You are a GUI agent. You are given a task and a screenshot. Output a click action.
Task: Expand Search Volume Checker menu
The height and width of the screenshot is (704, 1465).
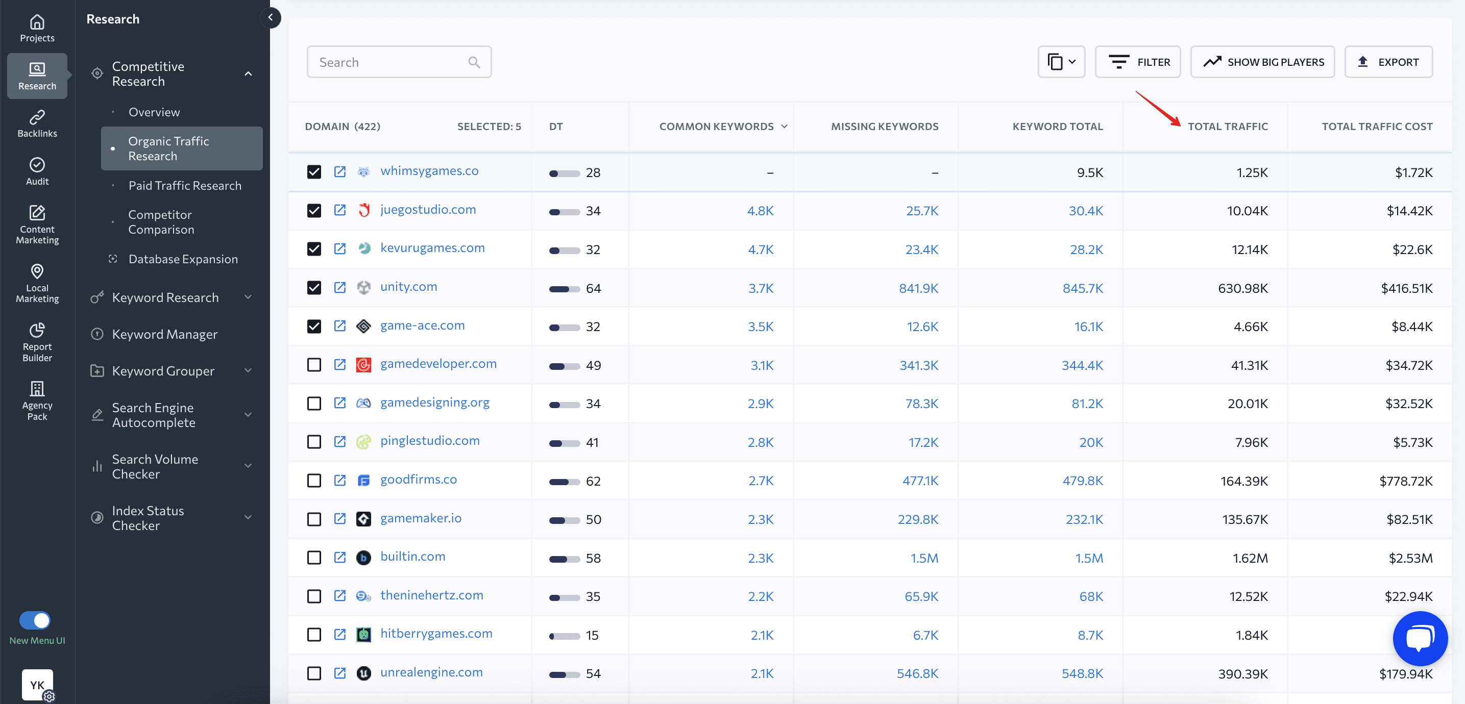click(248, 466)
